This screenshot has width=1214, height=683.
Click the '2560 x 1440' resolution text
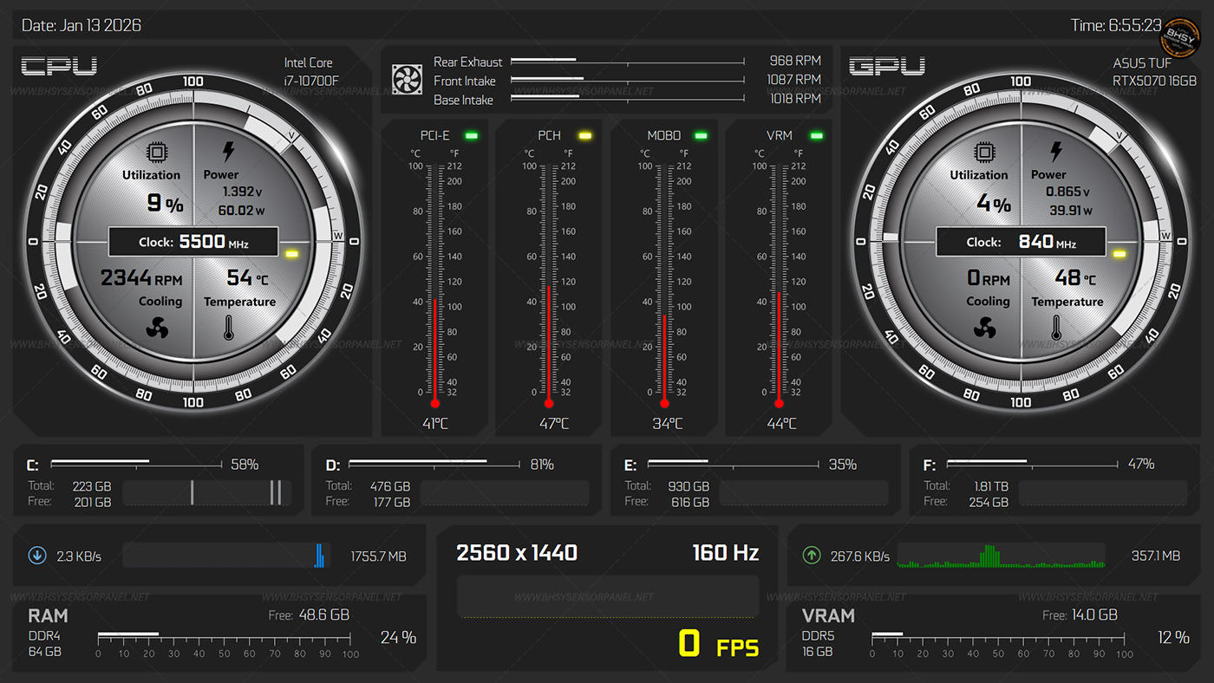tap(517, 553)
